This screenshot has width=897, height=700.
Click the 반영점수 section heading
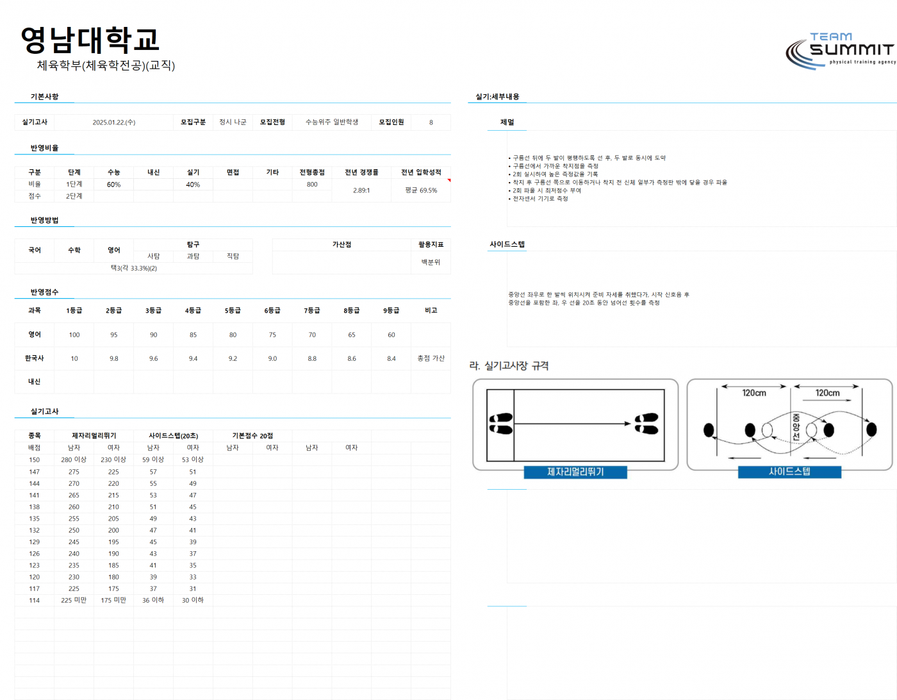pyautogui.click(x=44, y=292)
